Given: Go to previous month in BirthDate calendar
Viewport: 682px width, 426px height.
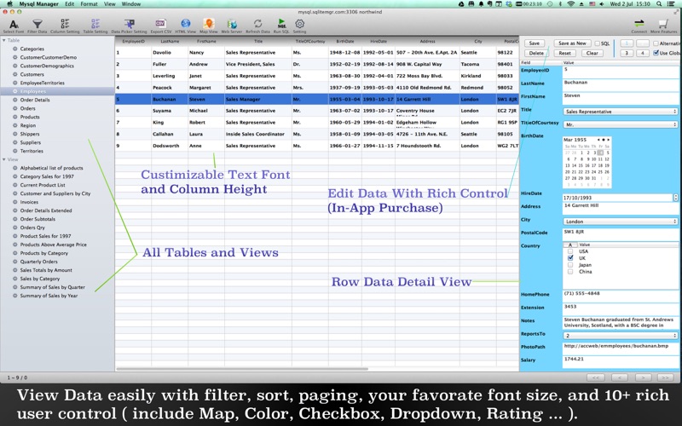Looking at the screenshot, I should tap(598, 140).
